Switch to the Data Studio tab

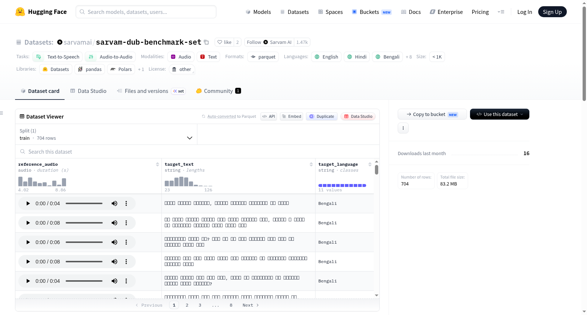point(88,91)
